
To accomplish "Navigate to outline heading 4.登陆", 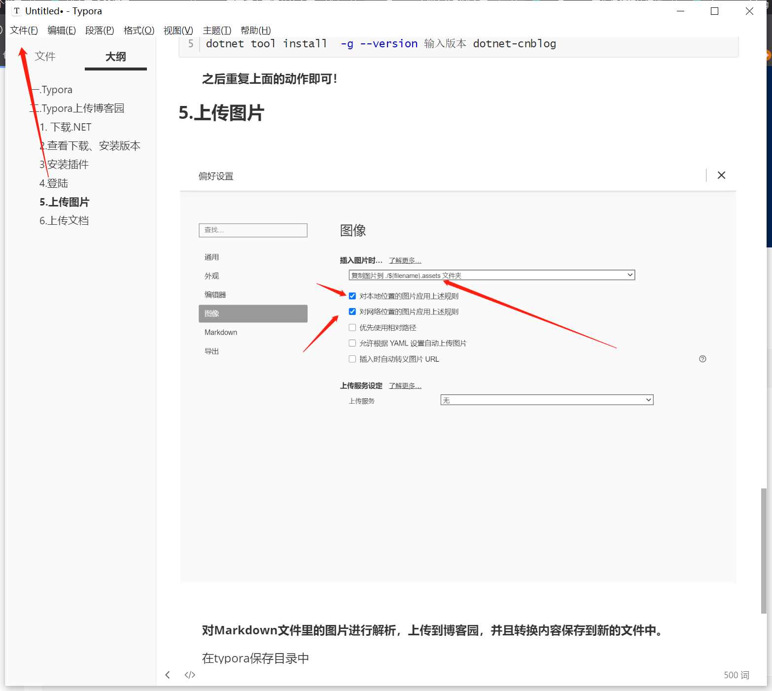I will pos(54,183).
